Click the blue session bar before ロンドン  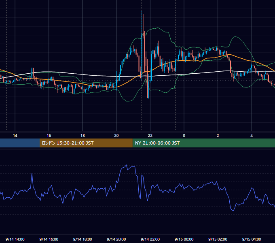click(20, 143)
